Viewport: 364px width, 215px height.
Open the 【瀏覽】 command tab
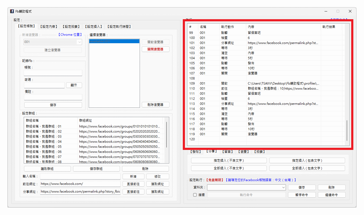[244, 152]
